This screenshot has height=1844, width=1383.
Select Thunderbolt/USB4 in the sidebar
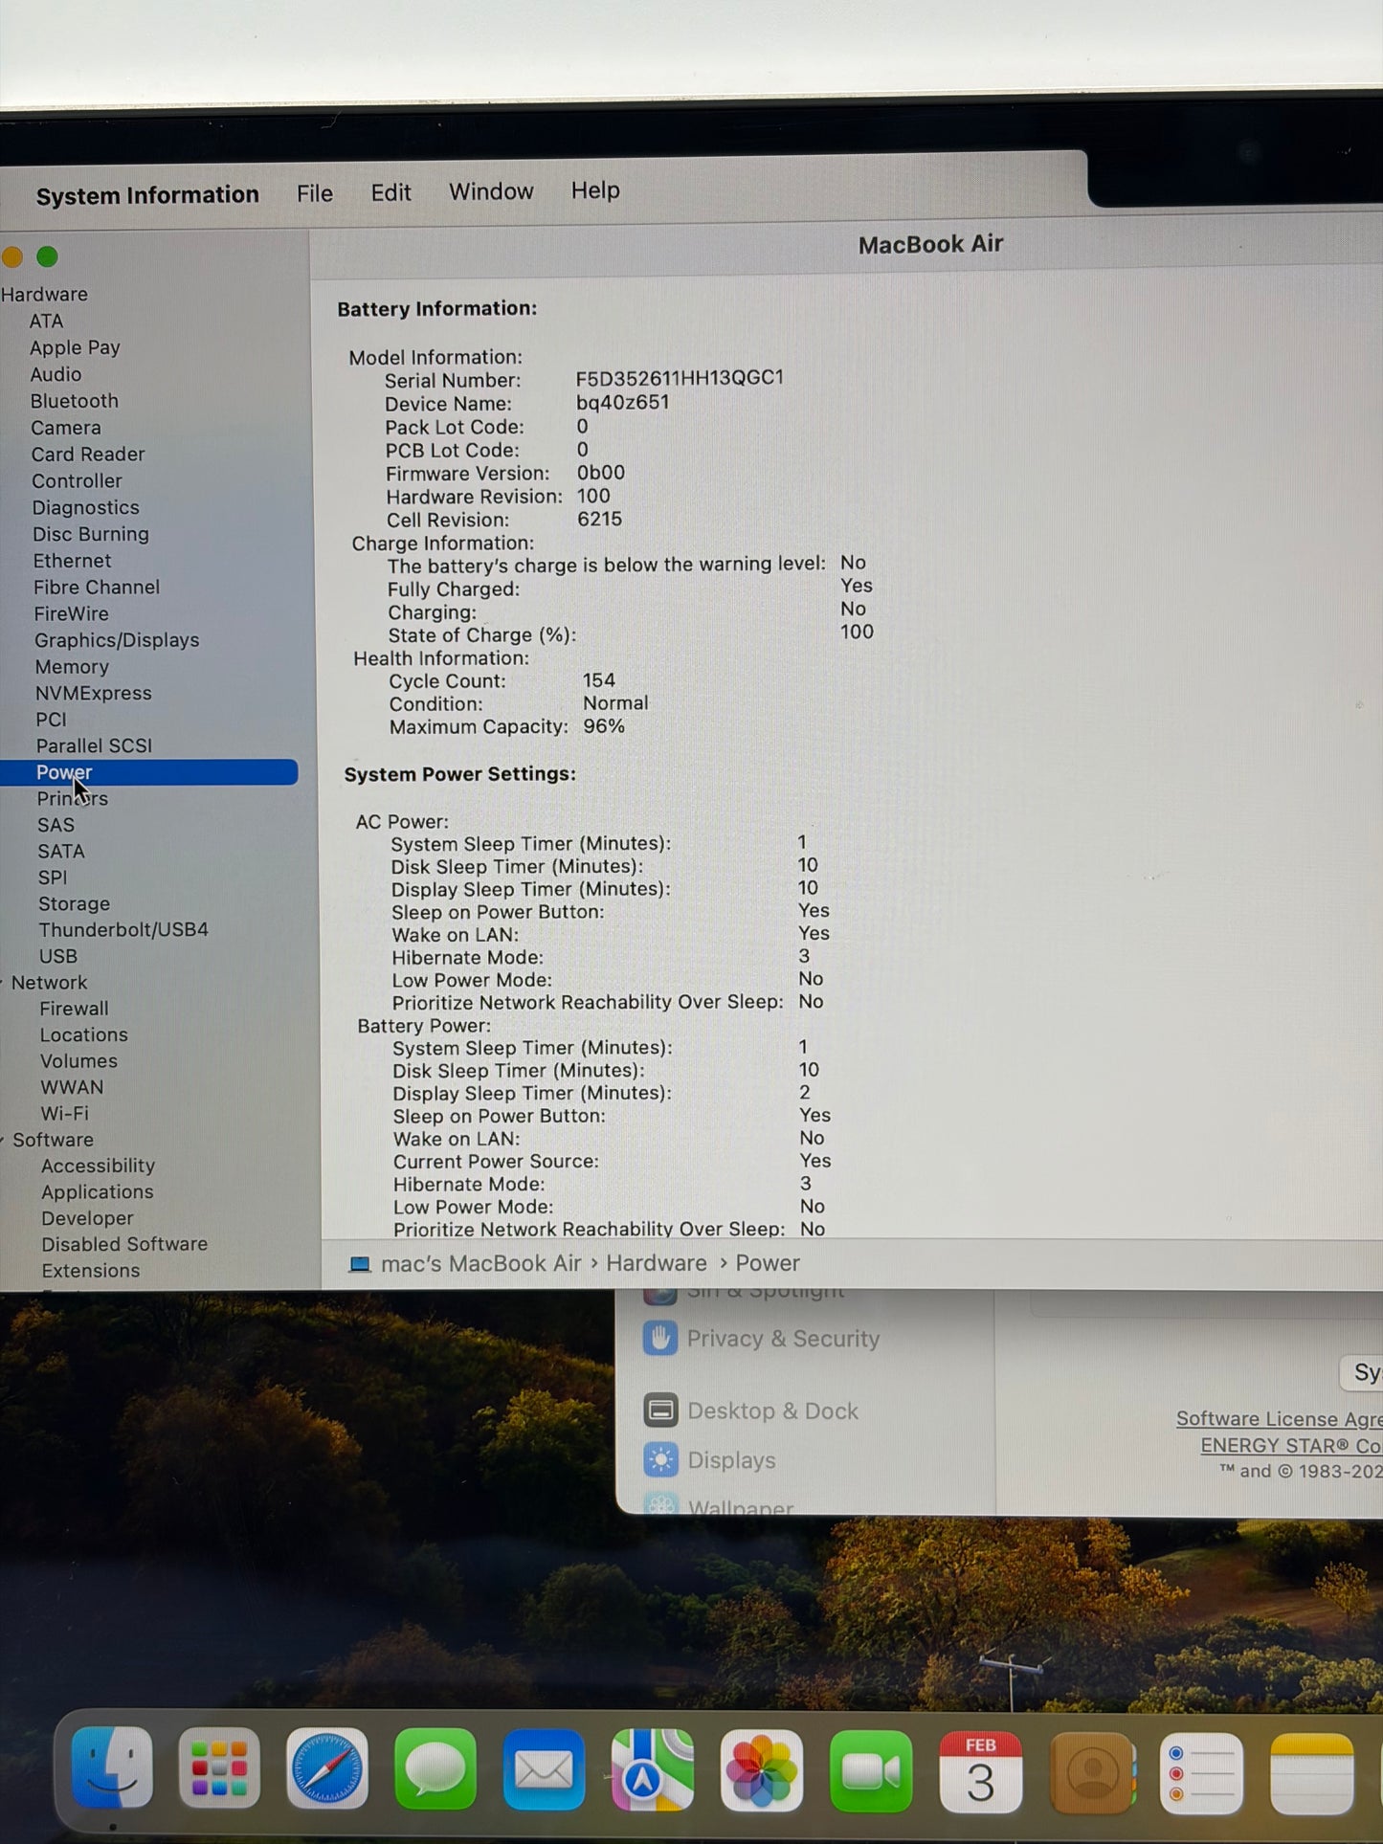pyautogui.click(x=123, y=930)
